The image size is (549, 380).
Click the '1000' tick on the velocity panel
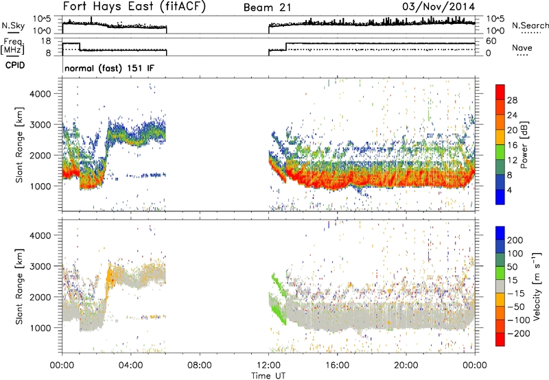click(x=40, y=328)
